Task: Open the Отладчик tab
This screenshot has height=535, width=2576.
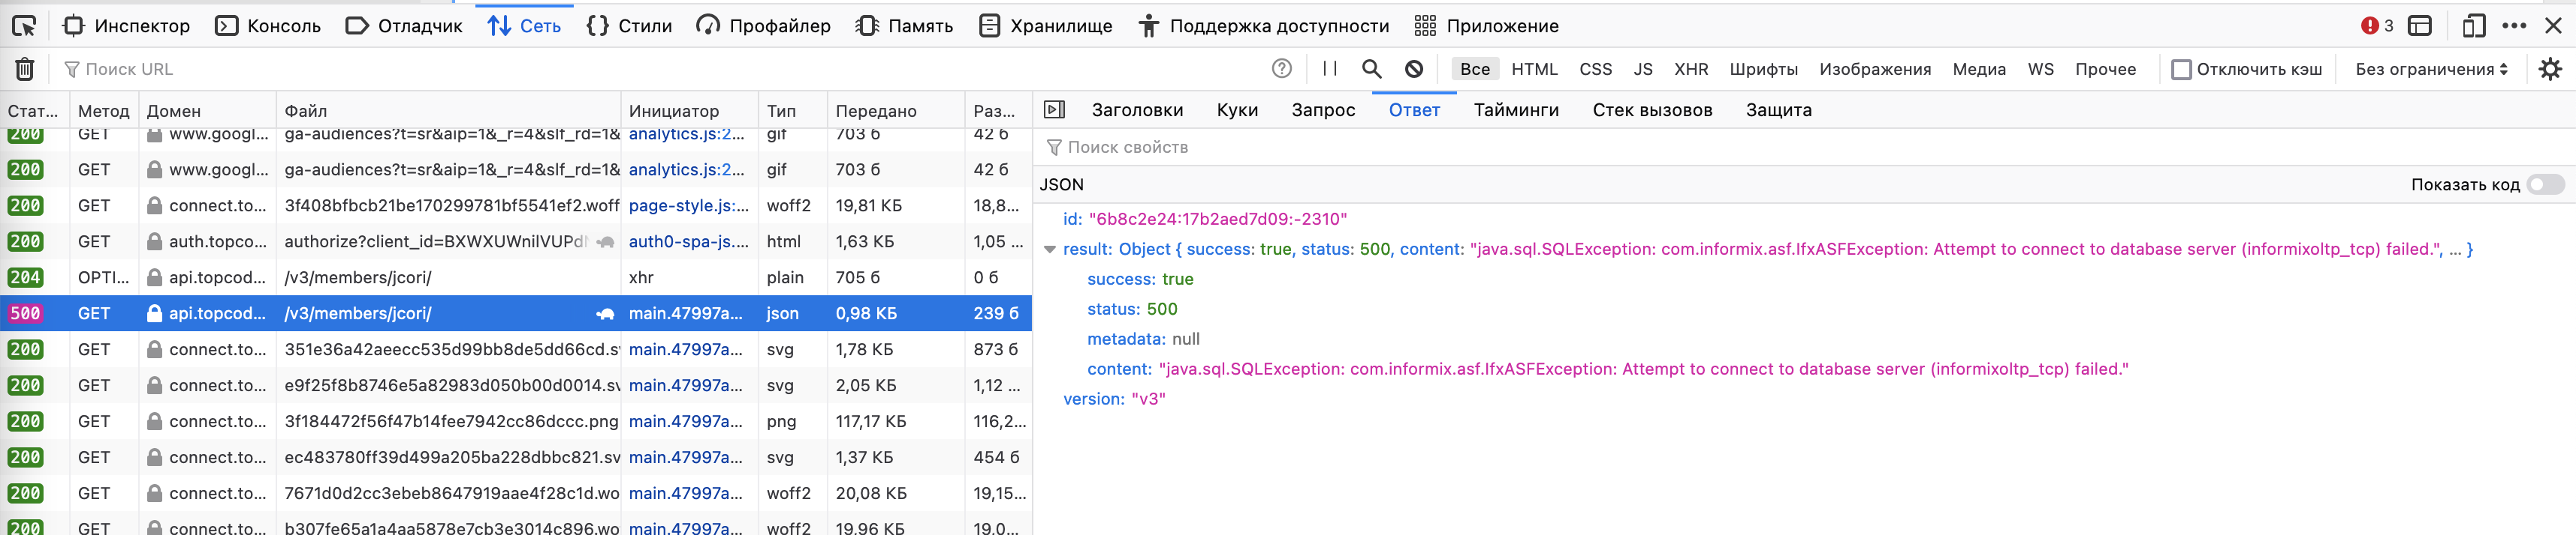Action: tap(404, 26)
